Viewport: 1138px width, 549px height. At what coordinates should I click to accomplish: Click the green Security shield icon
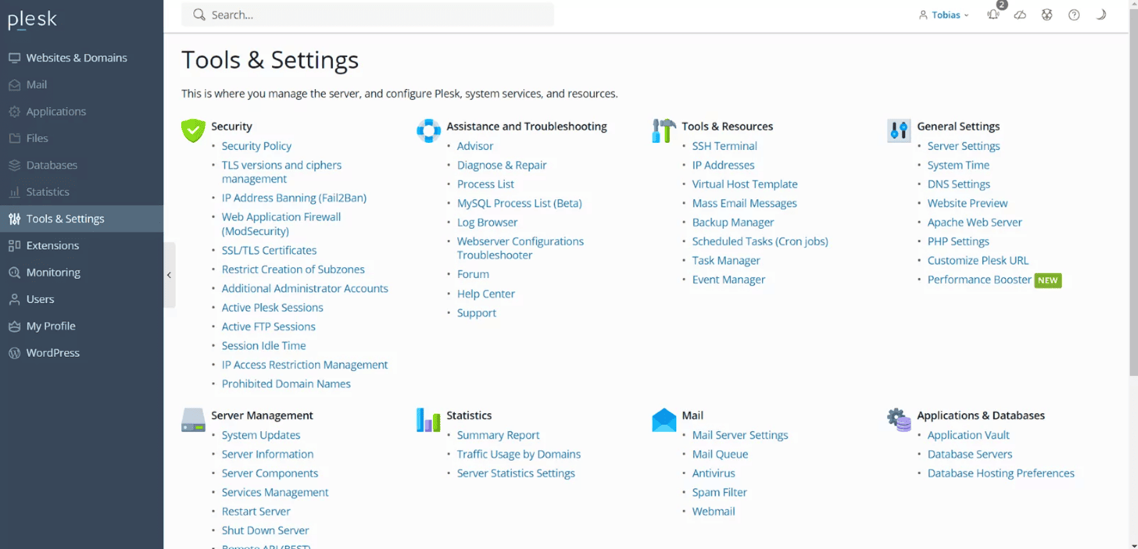click(193, 130)
